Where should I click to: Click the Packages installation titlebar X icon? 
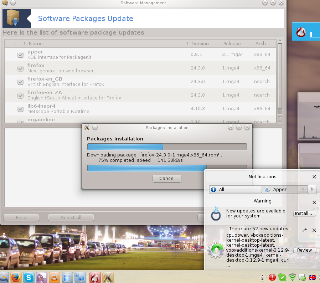87,128
